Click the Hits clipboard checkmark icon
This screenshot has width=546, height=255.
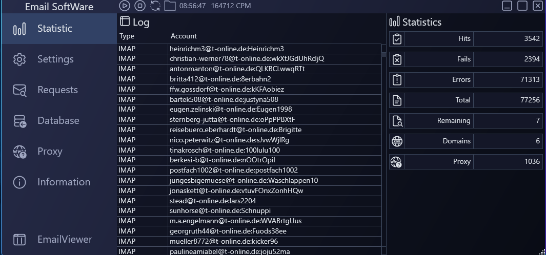coord(397,39)
